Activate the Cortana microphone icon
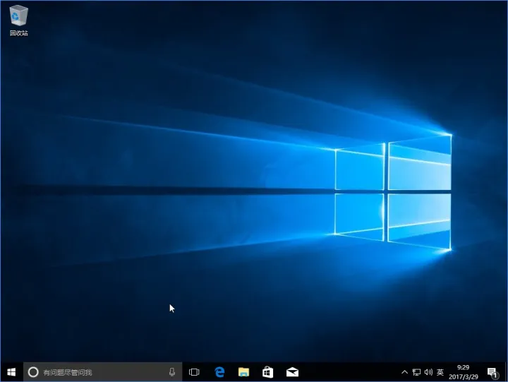Screen dimensions: 508x382 pyautogui.click(x=172, y=372)
